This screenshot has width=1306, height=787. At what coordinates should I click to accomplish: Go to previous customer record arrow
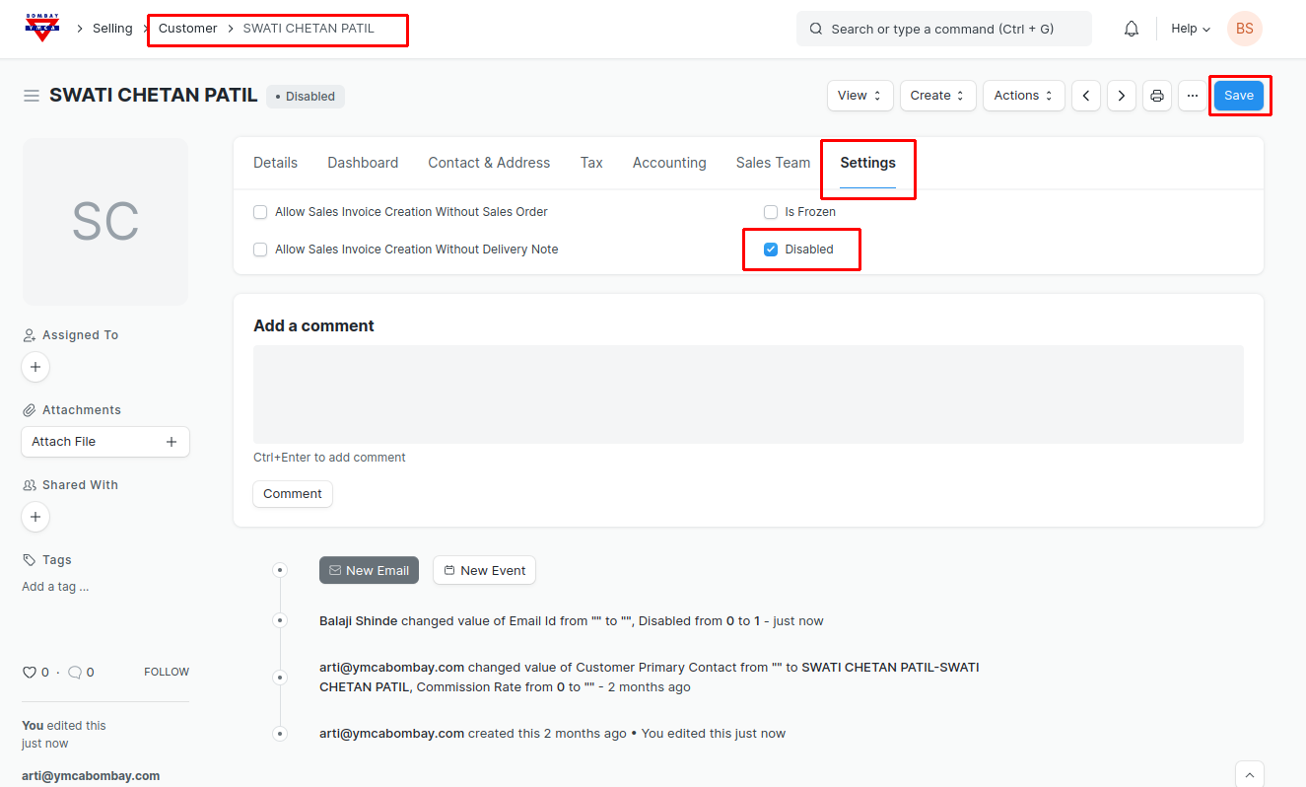coord(1086,96)
